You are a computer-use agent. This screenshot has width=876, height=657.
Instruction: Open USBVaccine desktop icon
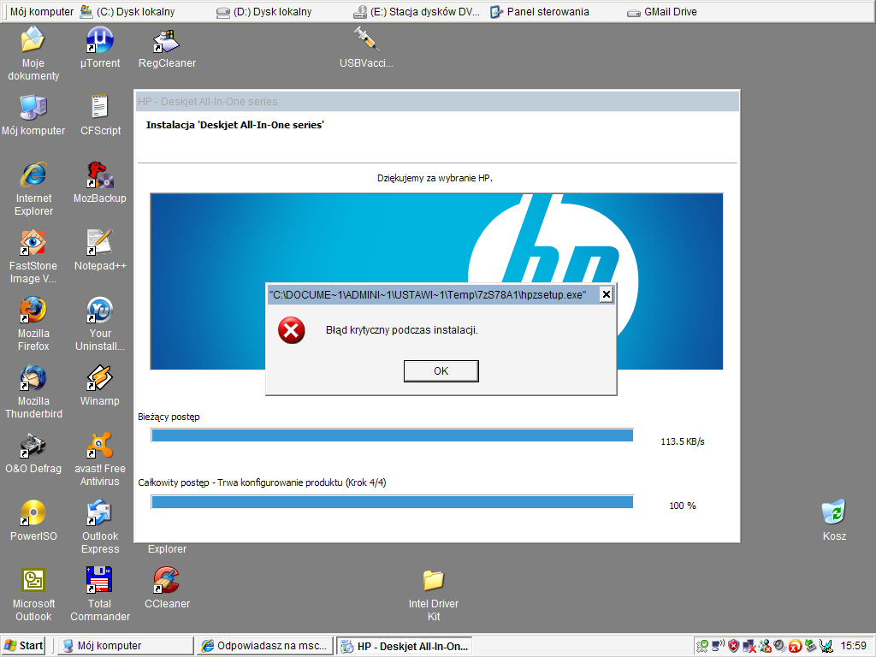[x=366, y=48]
